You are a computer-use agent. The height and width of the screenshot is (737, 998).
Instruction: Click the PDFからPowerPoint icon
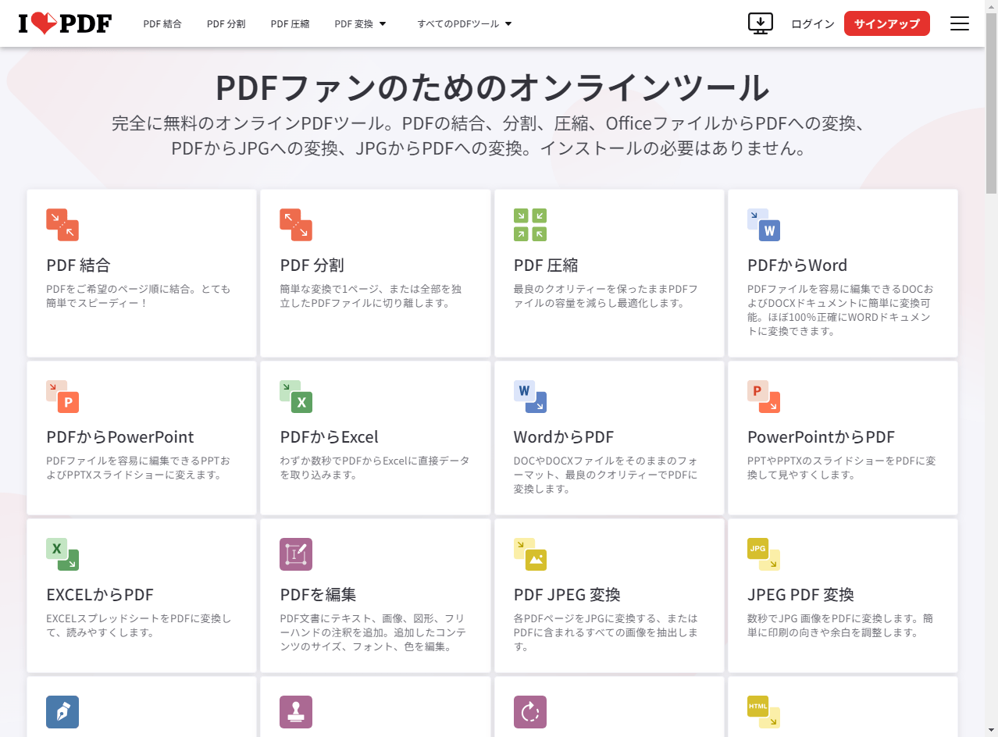pos(62,397)
